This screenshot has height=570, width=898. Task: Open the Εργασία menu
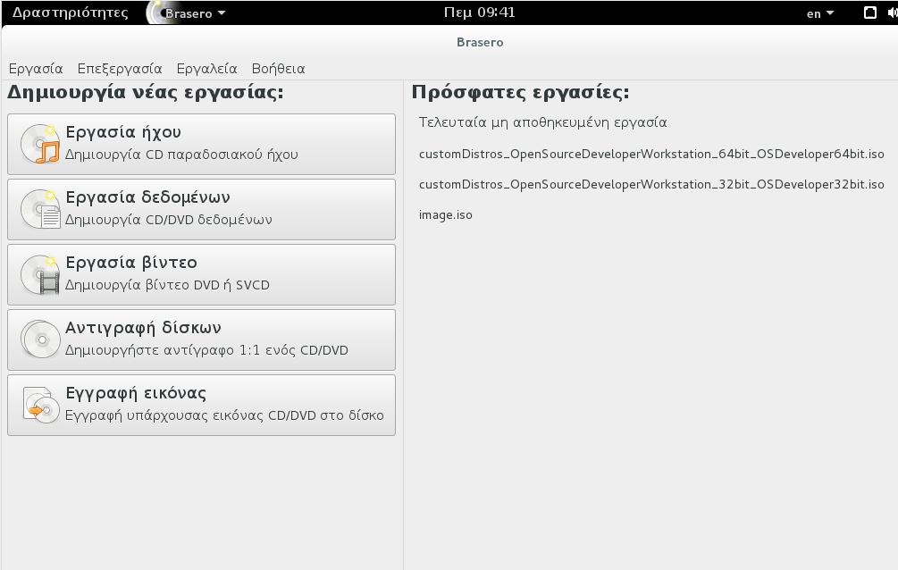coord(36,69)
